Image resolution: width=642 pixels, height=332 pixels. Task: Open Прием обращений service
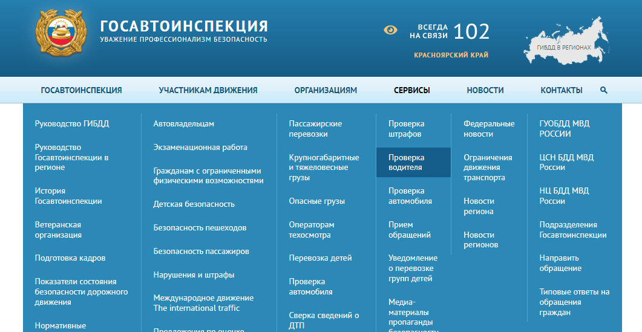pyautogui.click(x=410, y=230)
